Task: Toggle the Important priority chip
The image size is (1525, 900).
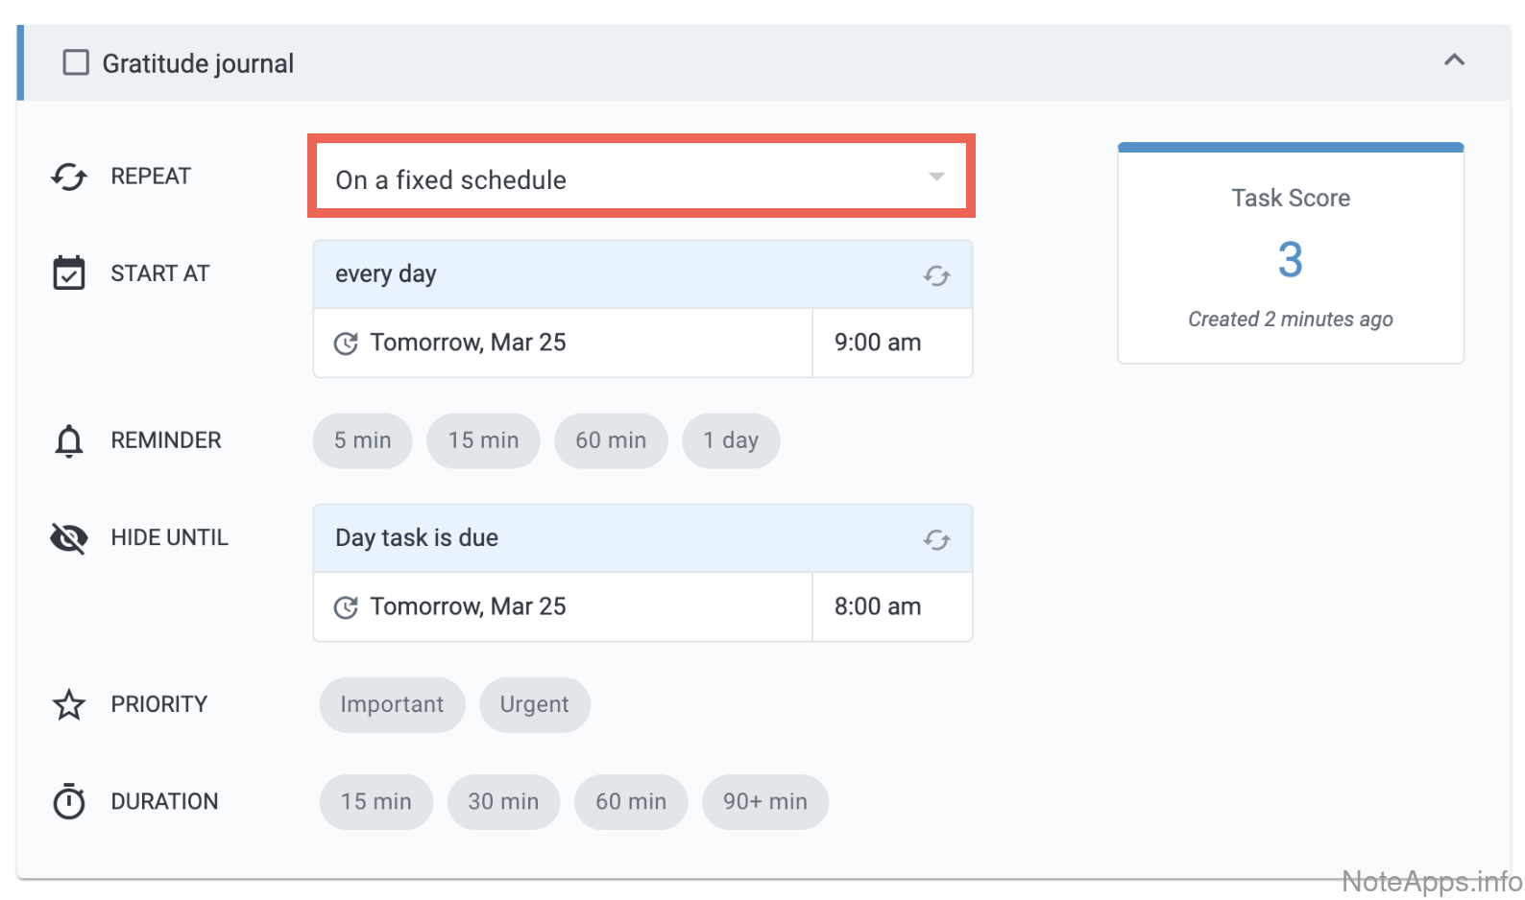Action: (x=392, y=705)
